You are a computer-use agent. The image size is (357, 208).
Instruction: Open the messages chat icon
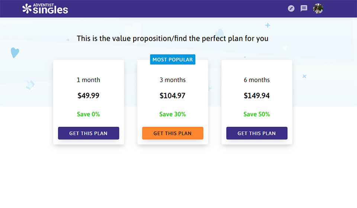[x=304, y=8]
